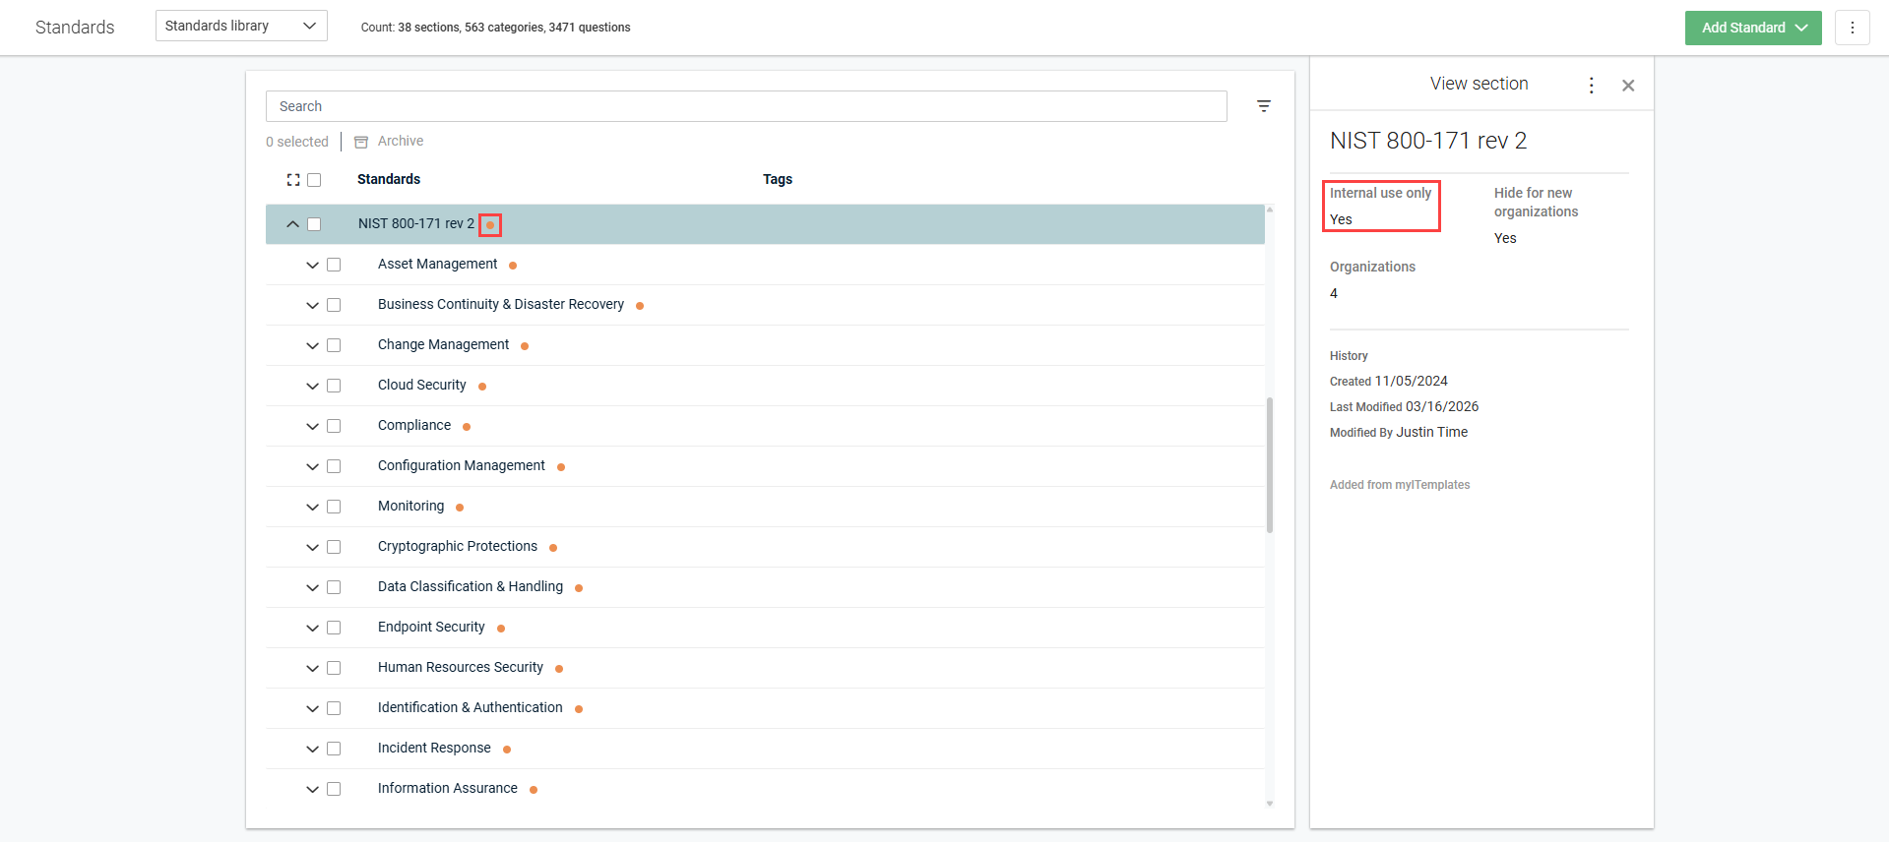
Task: Open View section panel kebab menu
Action: 1591,86
